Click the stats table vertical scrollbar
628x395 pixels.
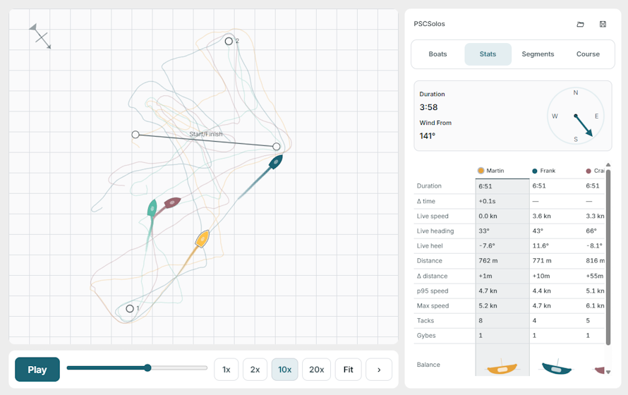(608, 257)
